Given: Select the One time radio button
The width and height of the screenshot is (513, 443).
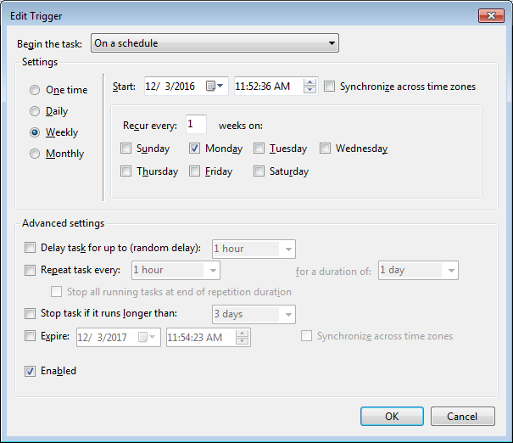Looking at the screenshot, I should coord(35,90).
